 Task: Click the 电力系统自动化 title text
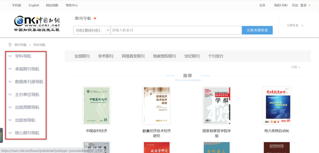coord(277,131)
